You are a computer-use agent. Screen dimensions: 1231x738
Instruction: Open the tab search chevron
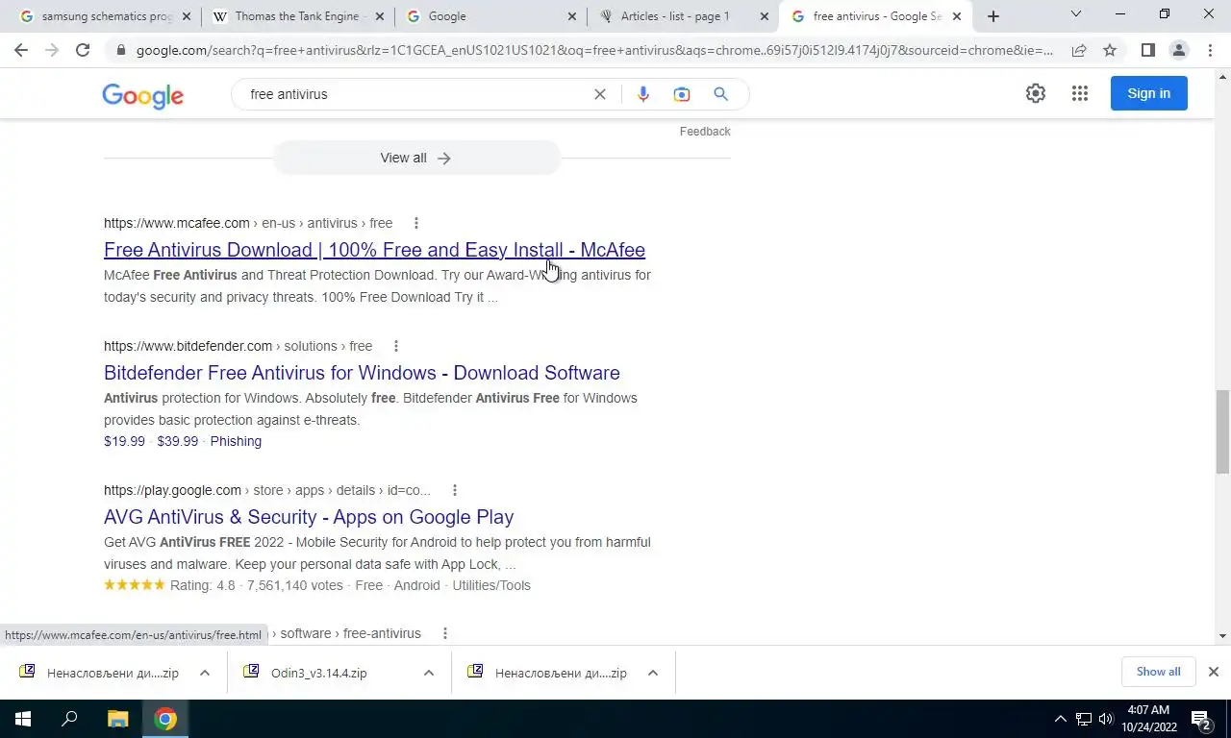(x=1075, y=14)
